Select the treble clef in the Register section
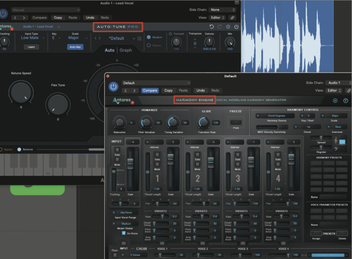352x259 pixels. point(336,141)
